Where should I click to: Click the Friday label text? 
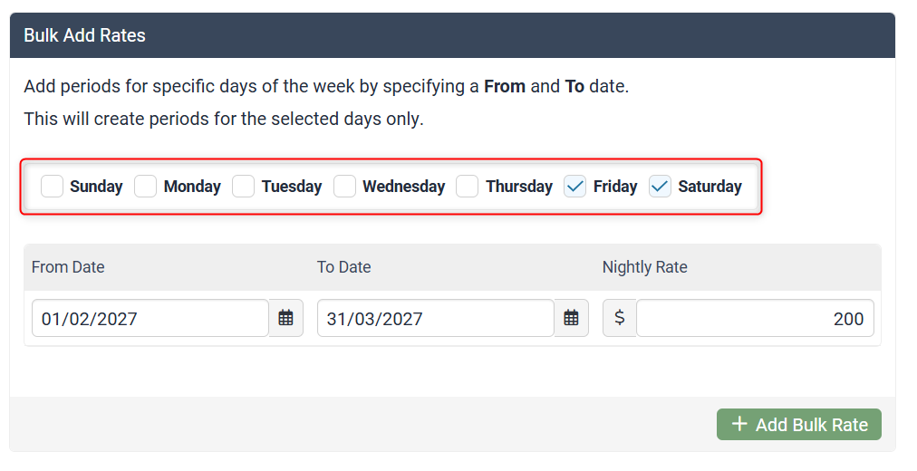coord(615,187)
